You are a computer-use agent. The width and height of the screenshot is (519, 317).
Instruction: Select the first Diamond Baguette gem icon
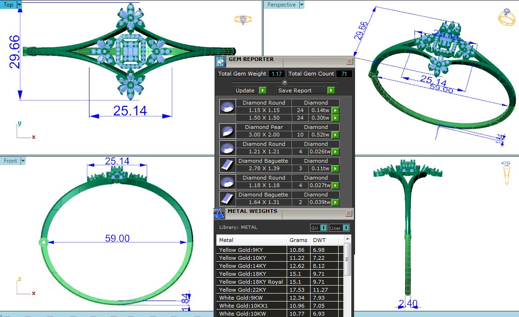pyautogui.click(x=226, y=165)
